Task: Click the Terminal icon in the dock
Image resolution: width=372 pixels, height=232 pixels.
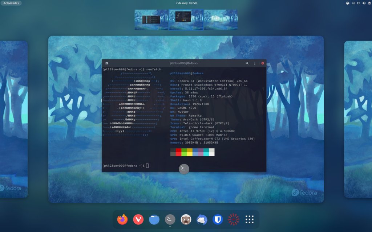Action: click(170, 219)
